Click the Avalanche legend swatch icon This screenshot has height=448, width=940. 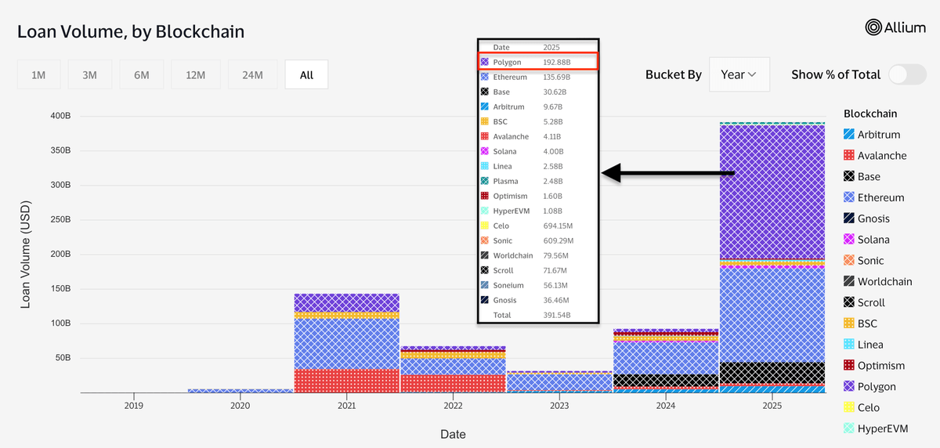point(848,156)
